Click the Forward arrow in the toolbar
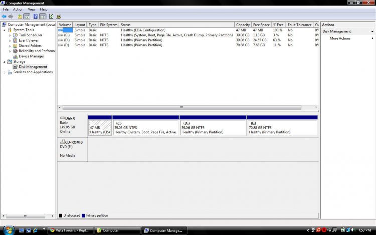 (x=11, y=17)
